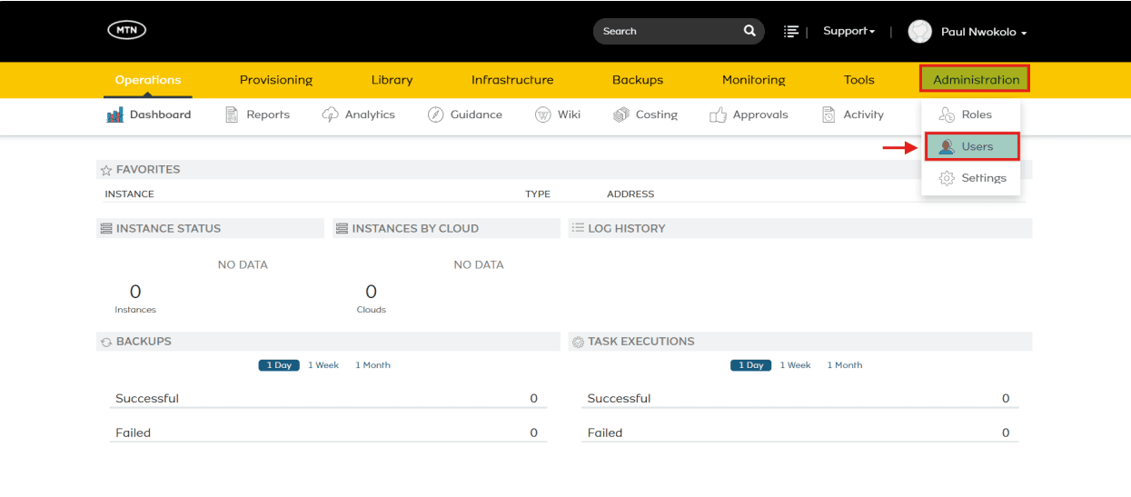
Task: Click the Analytics cloud icon
Action: click(x=331, y=114)
